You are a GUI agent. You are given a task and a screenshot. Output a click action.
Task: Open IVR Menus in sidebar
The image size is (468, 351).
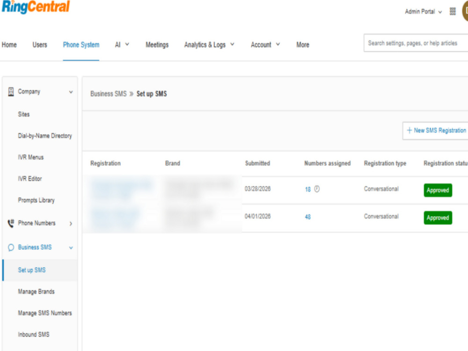(x=31, y=157)
